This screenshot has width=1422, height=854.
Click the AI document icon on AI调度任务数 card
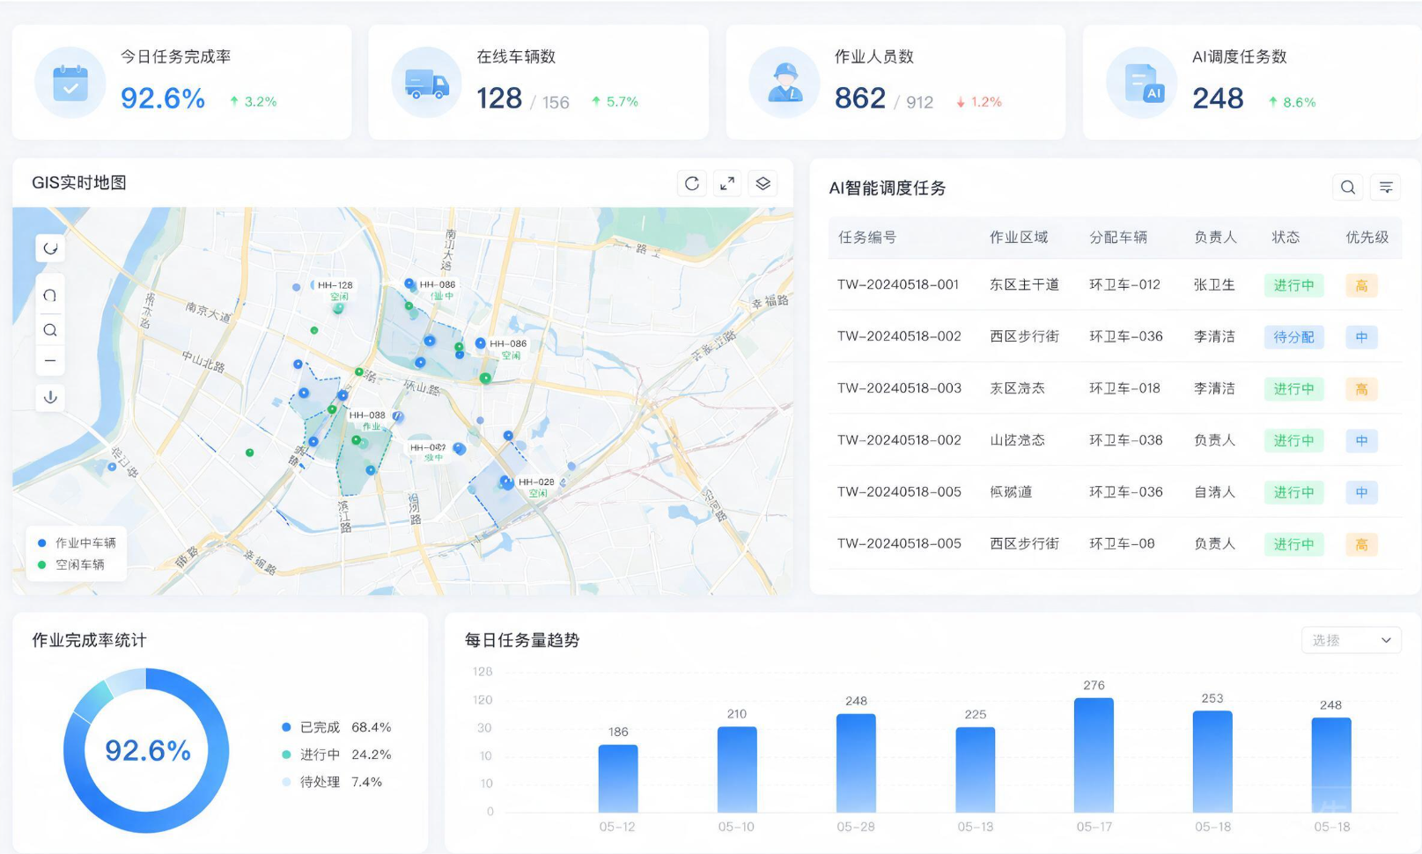[x=1142, y=83]
